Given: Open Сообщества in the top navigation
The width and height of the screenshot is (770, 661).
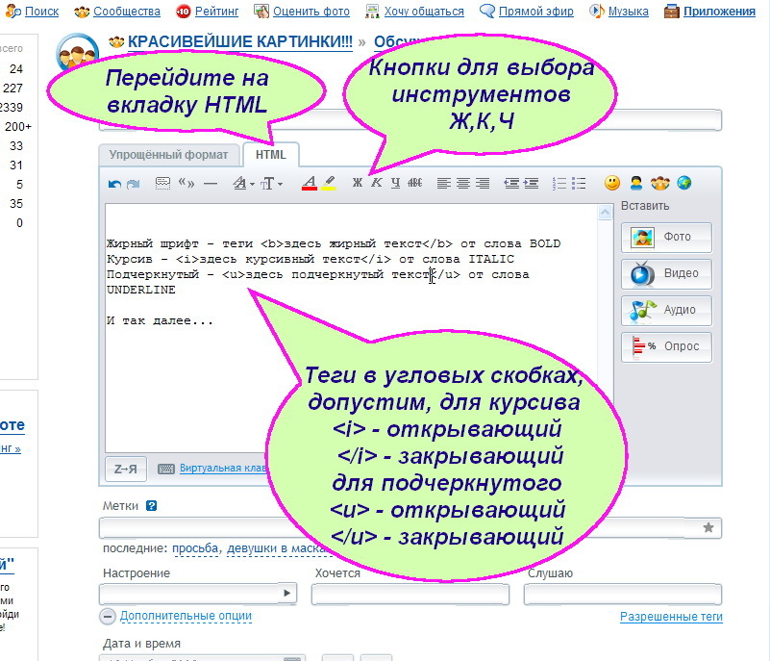Looking at the screenshot, I should coord(127,11).
